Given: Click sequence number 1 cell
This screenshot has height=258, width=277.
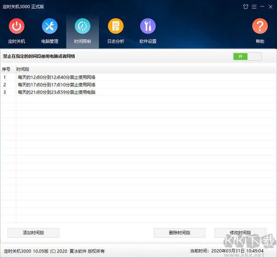Looking at the screenshot, I should 5,77.
